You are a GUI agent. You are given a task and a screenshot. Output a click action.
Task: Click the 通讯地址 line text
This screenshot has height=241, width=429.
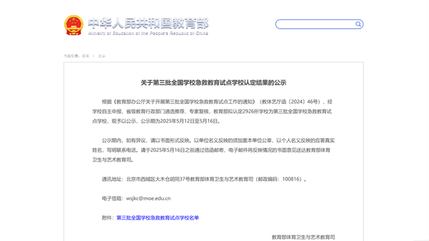click(x=204, y=179)
